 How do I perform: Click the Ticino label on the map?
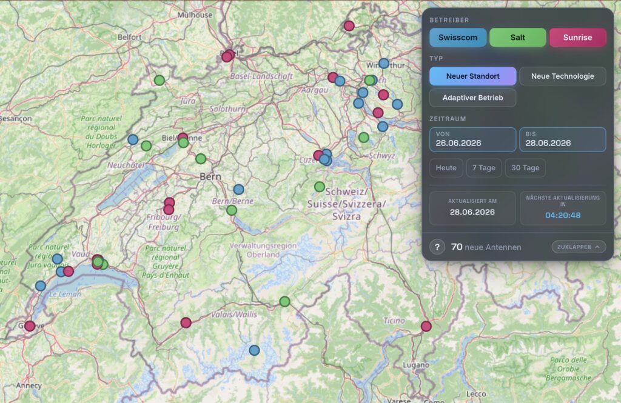(394, 320)
